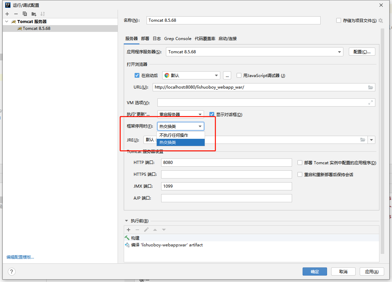Image resolution: width=392 pixels, height=282 pixels.
Task: Click the configuration name field
Action: [x=234, y=20]
